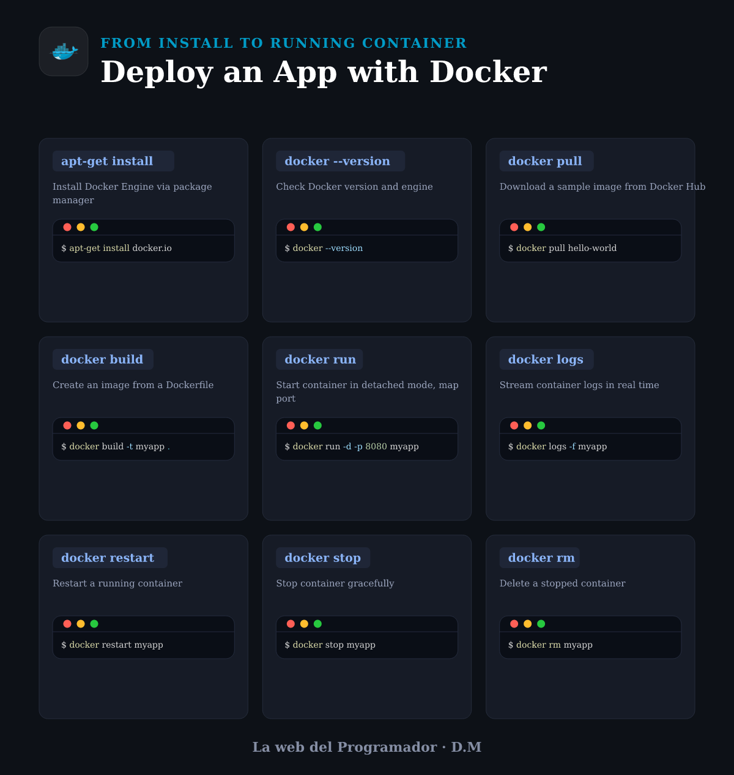Click 'Install Docker Engine via package manager' description
The width and height of the screenshot is (734, 775).
132,193
